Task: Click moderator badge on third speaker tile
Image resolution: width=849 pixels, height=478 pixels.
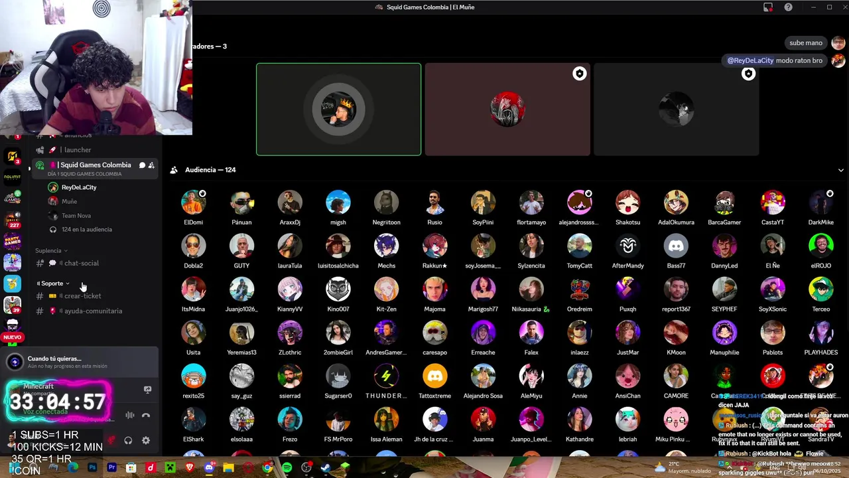Action: [748, 74]
